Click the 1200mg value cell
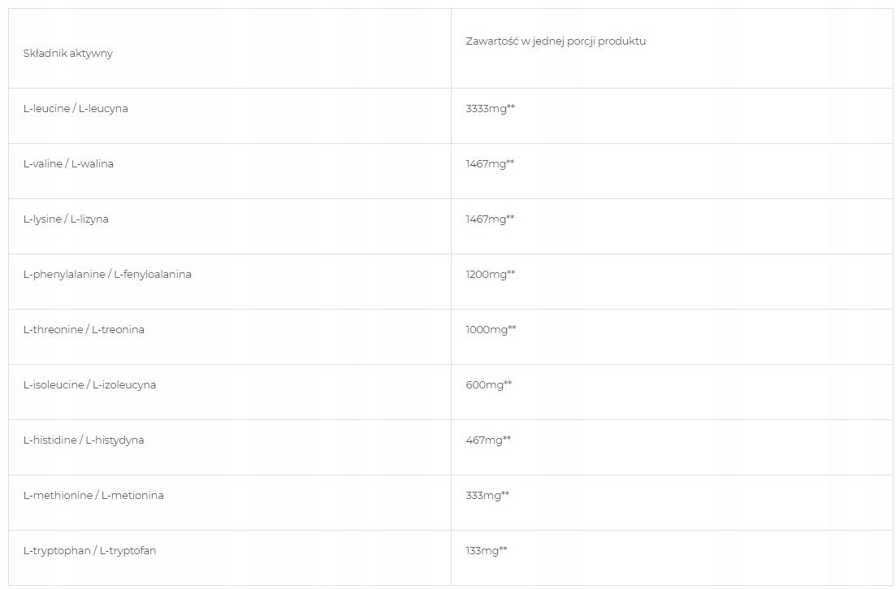 tap(490, 275)
